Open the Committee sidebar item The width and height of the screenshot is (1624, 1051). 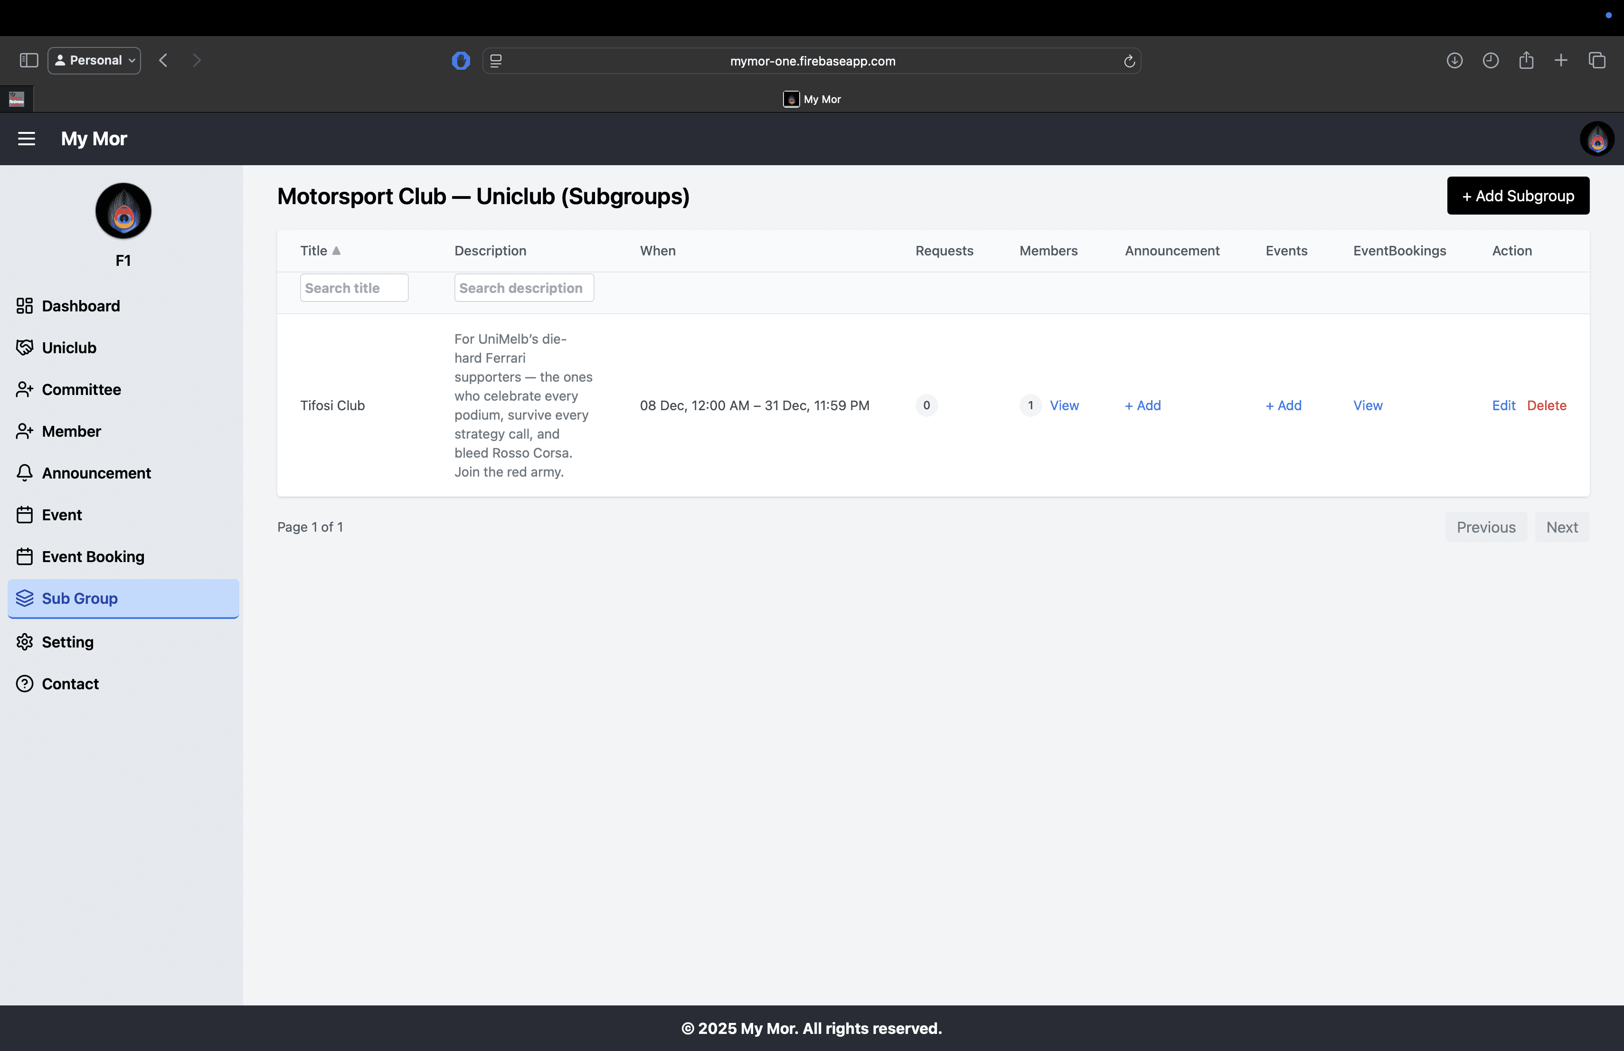(81, 389)
